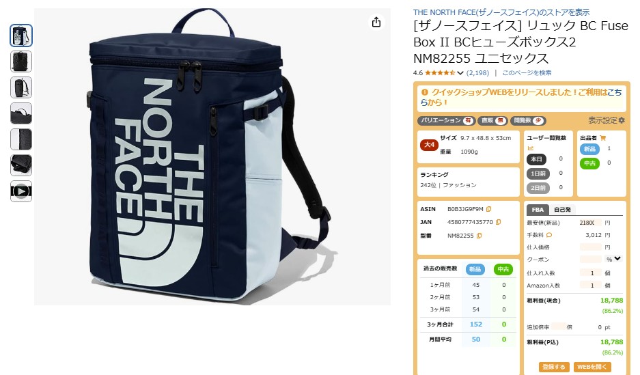This screenshot has width=640, height=375.
Task: Click the user views chart icon
Action: [531, 148]
